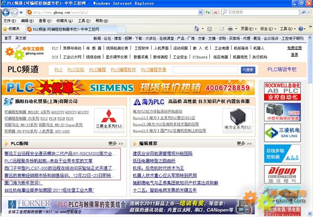Open the 页面 command bar dropdown
The width and height of the screenshot is (313, 217).
248,29
